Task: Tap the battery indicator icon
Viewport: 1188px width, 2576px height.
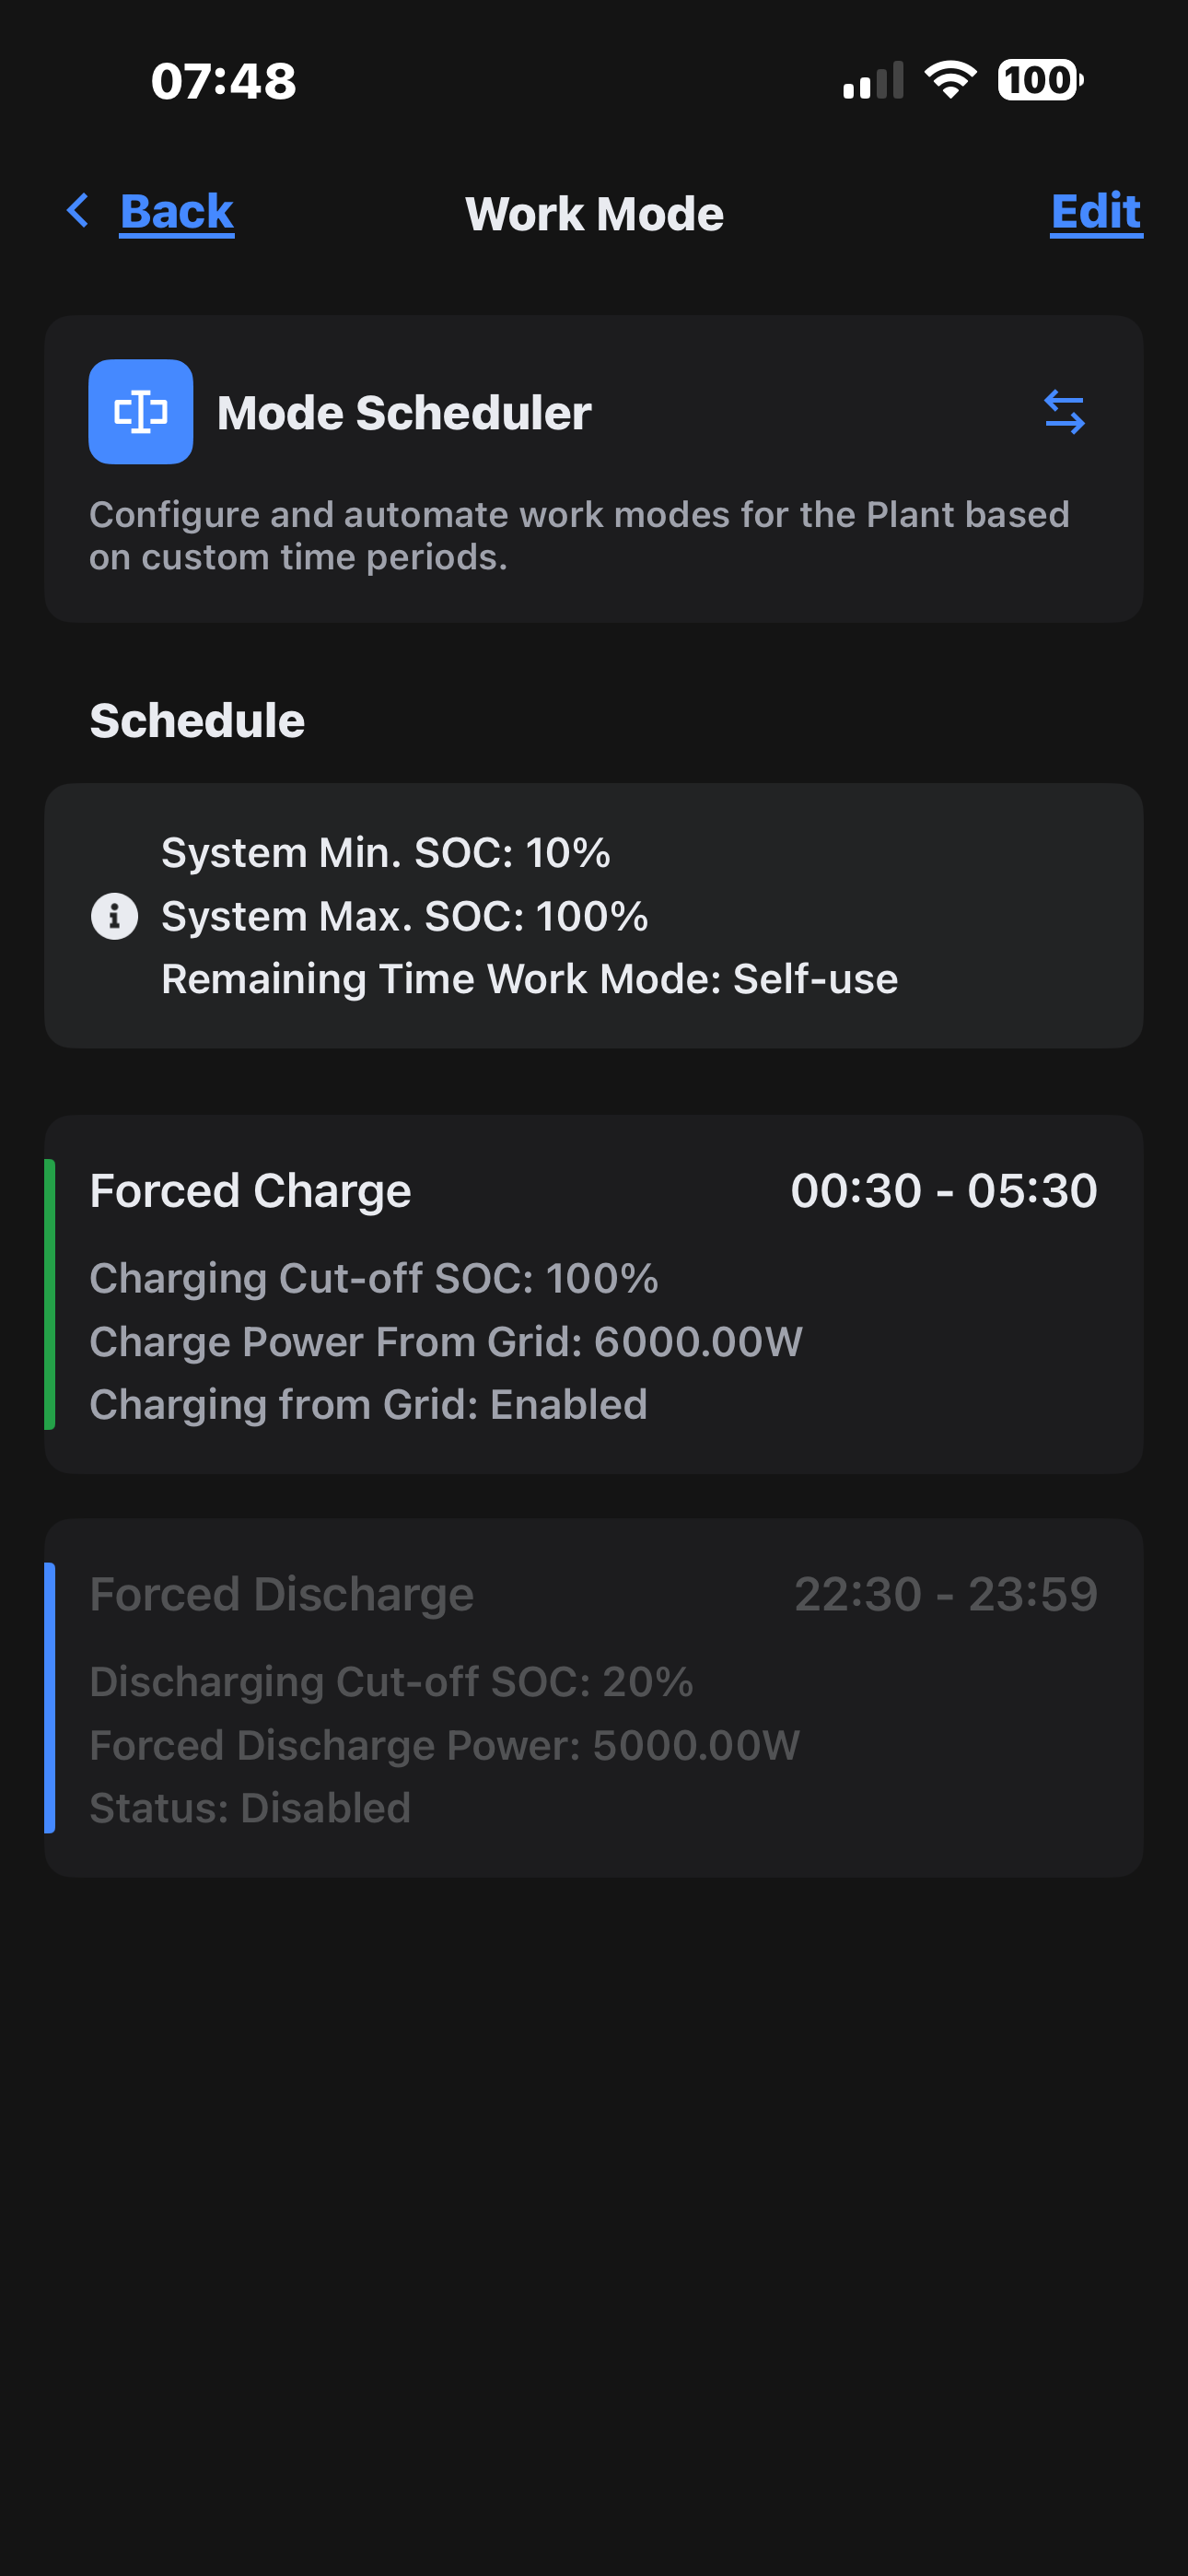Action: click(1039, 80)
